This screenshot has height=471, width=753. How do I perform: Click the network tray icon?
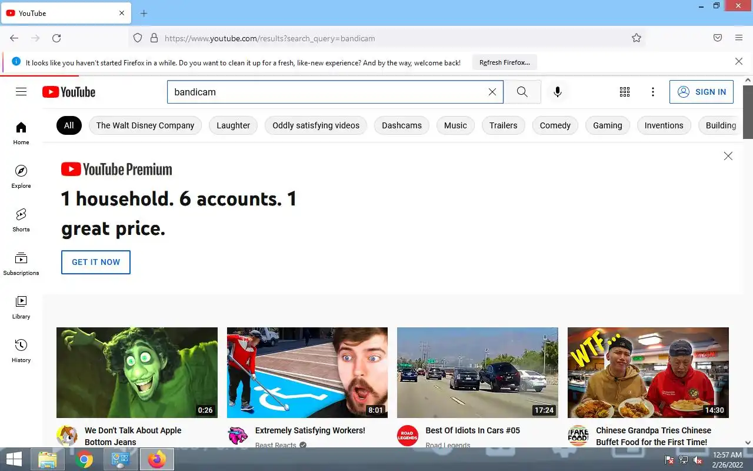click(x=684, y=460)
